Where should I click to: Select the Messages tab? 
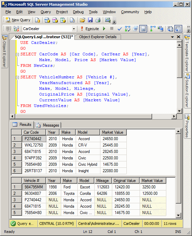pos(48,125)
